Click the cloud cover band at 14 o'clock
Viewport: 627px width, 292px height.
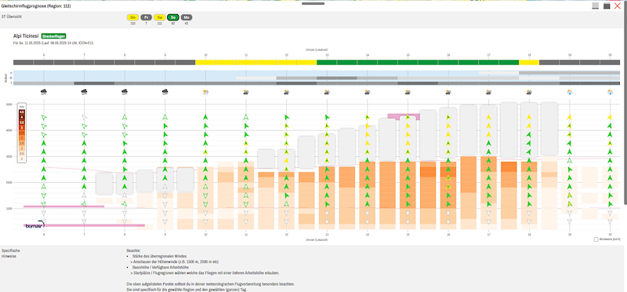368,78
